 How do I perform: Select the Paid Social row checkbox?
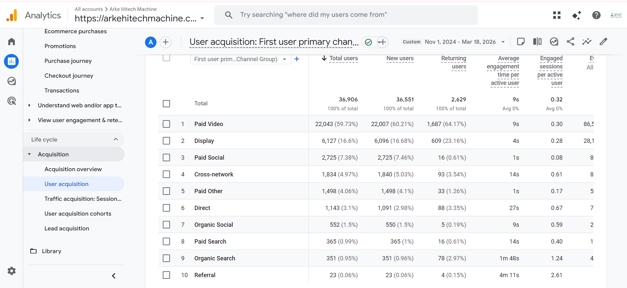click(x=166, y=158)
